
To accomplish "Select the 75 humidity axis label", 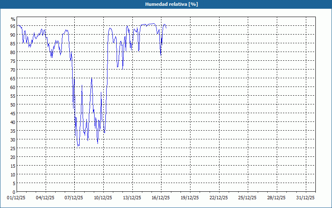I will click(x=13, y=61).
